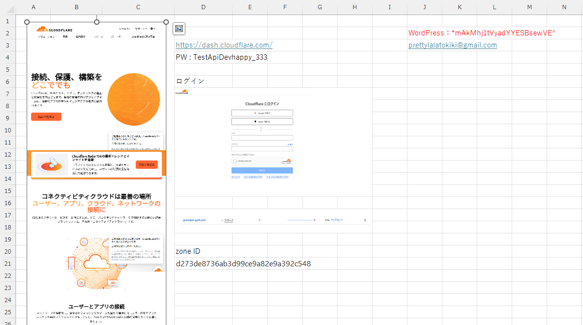Select column J header
583x325 pixels.
click(424, 7)
